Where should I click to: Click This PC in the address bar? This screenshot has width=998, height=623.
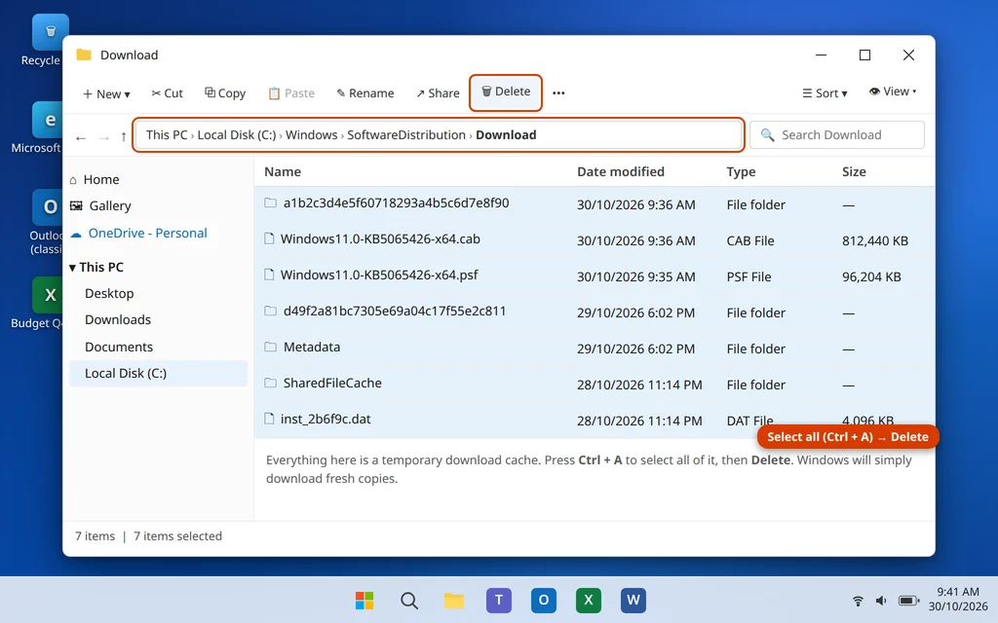point(167,134)
